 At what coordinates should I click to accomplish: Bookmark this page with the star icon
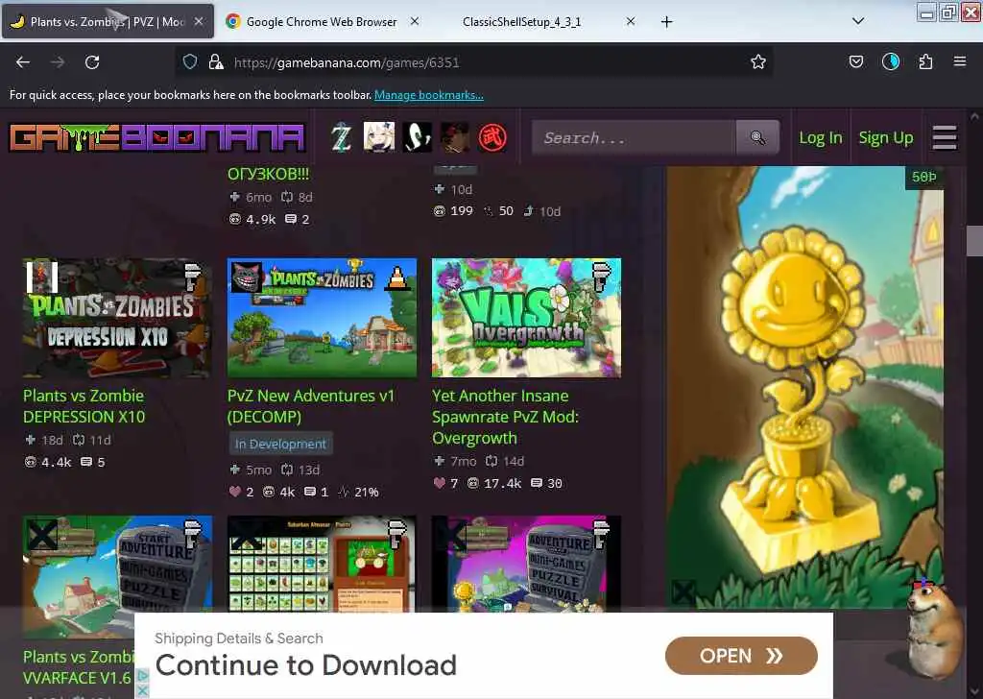[758, 61]
